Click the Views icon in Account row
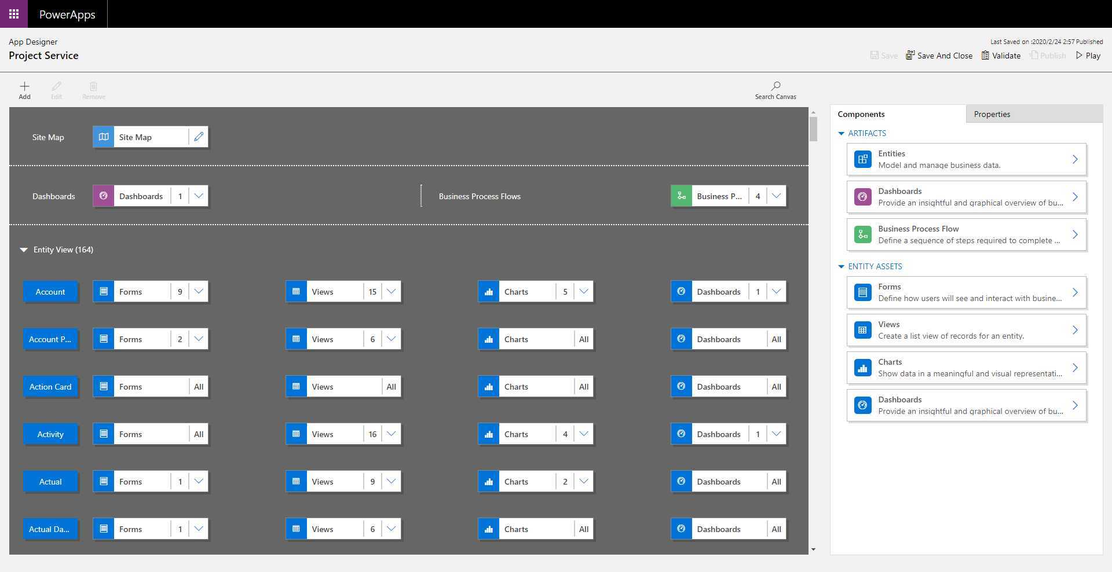1112x572 pixels. tap(296, 292)
